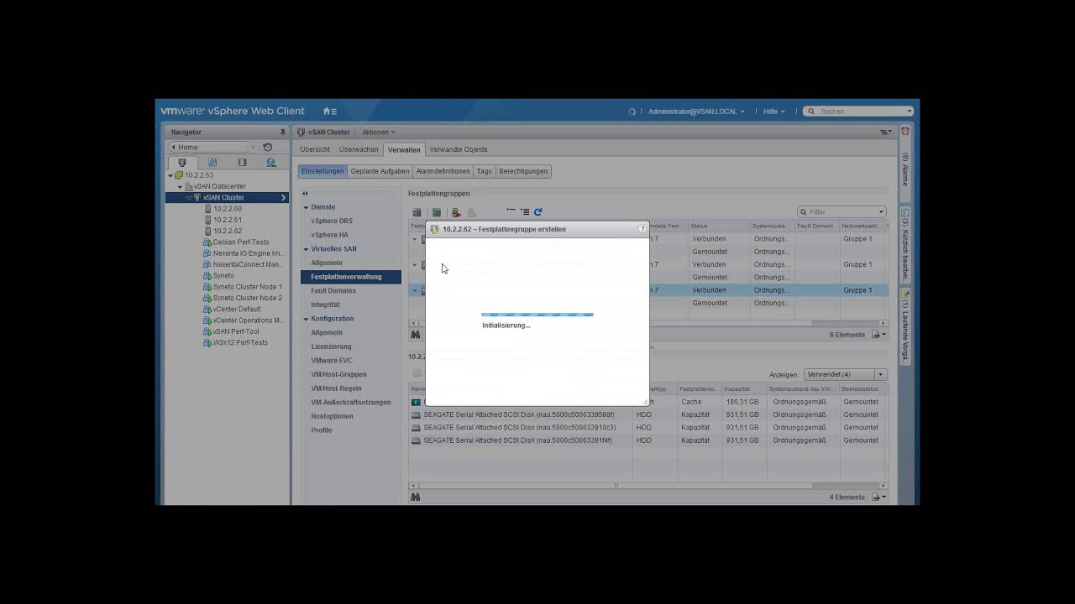The height and width of the screenshot is (604, 1075).
Task: Open export menu beside 6 Elemente
Action: pyautogui.click(x=879, y=335)
